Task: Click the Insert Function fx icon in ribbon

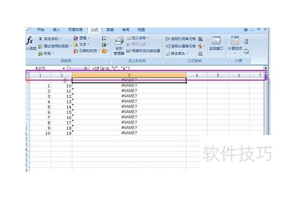Action: 30,43
